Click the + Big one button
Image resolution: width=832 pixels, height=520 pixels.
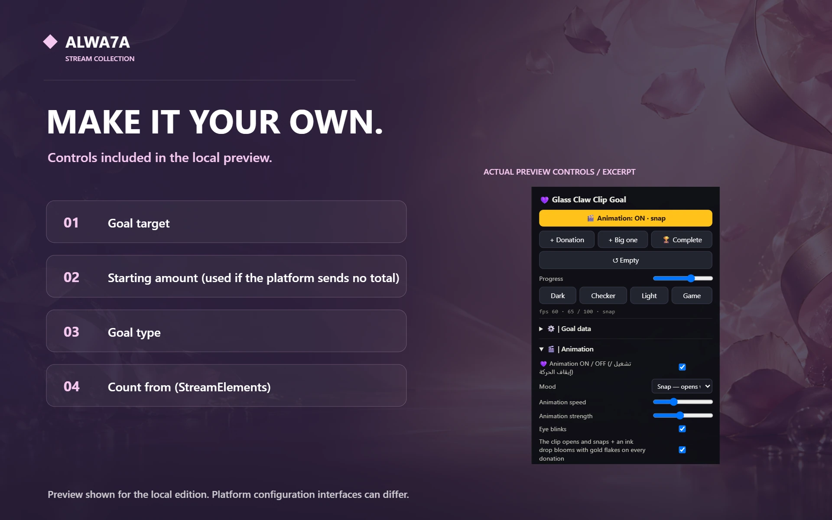click(623, 240)
